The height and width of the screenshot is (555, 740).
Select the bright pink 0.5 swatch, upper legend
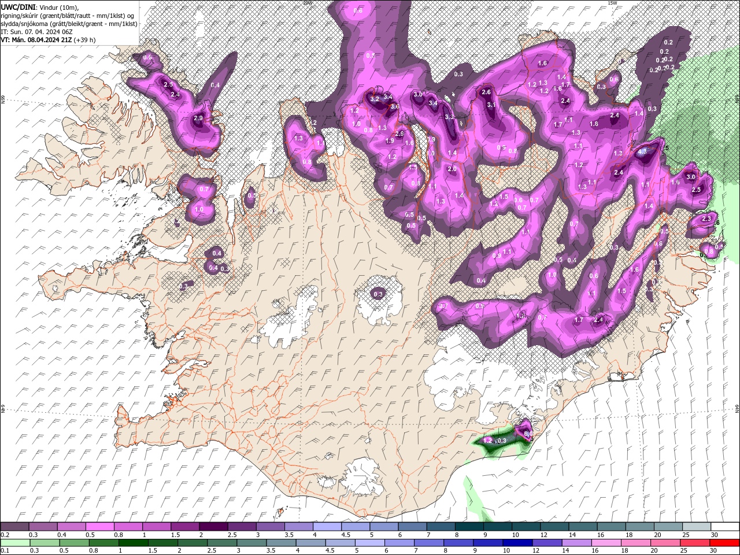(99, 527)
